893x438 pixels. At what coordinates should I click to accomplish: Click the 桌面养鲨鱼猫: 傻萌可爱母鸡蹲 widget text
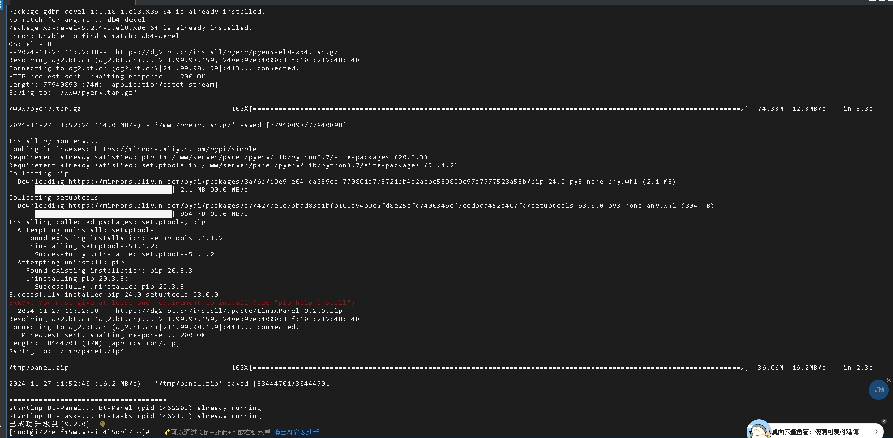click(815, 432)
